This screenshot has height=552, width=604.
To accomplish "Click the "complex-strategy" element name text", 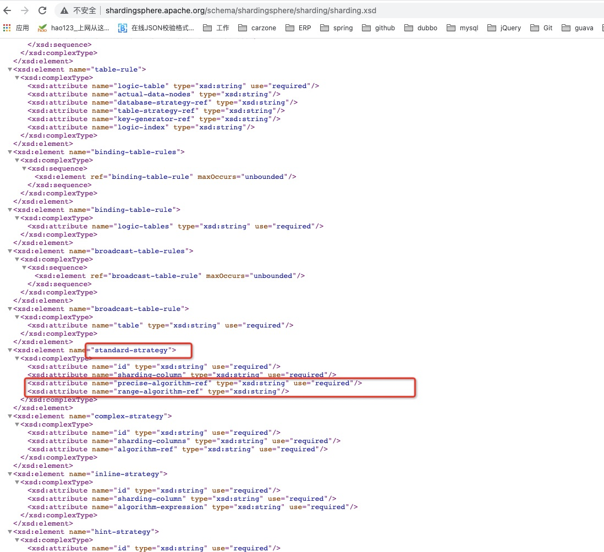I will (129, 416).
